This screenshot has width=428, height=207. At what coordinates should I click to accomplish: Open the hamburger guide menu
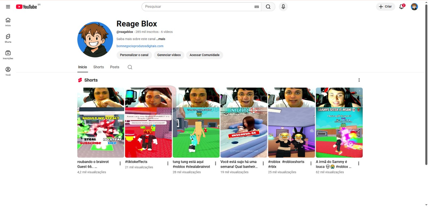click(x=8, y=7)
